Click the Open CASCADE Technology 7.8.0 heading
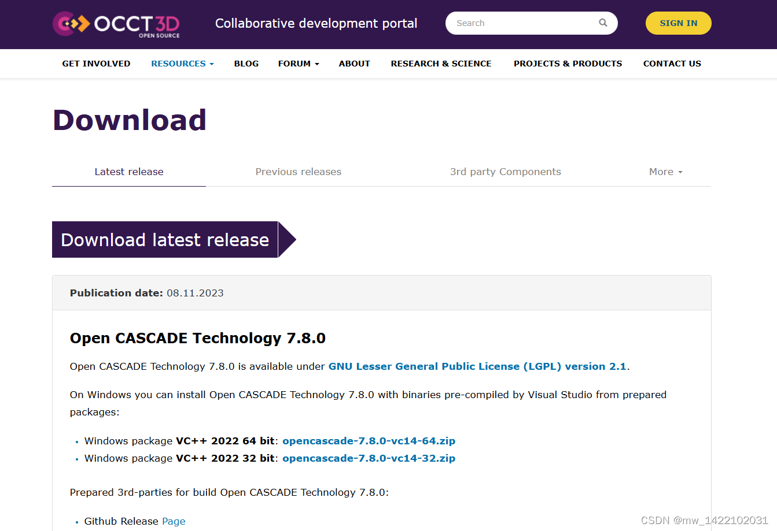Image resolution: width=777 pixels, height=531 pixels. click(x=197, y=338)
